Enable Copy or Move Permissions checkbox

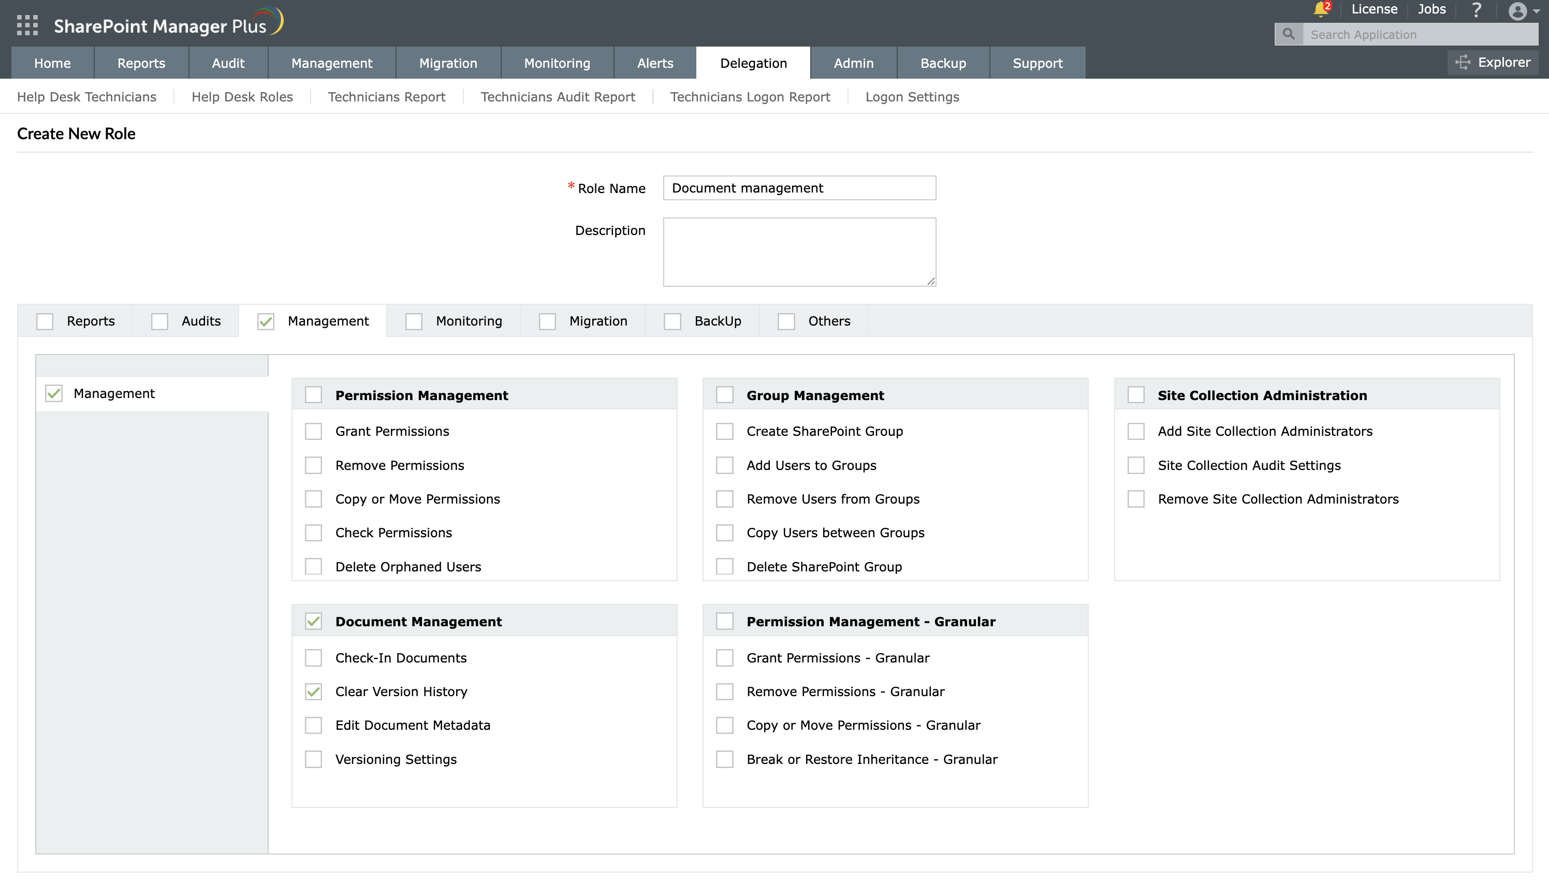click(313, 499)
